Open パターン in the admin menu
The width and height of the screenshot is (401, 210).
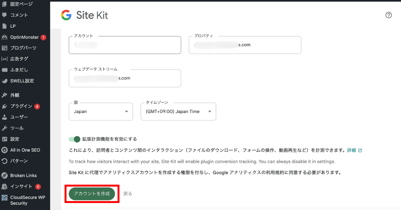pyautogui.click(x=19, y=161)
